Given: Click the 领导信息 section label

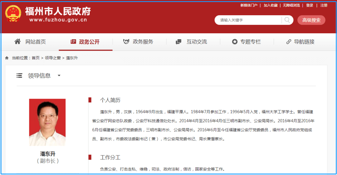Looking at the screenshot, I should [39, 75].
